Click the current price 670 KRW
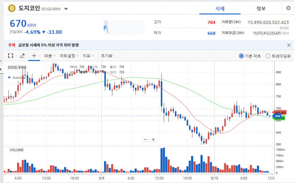The height and width of the screenshot is (183, 294). (x=23, y=24)
